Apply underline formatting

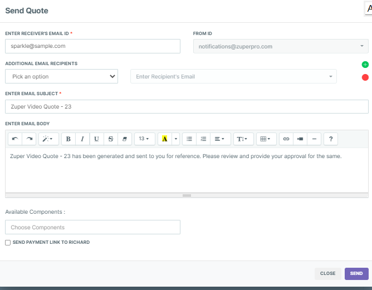(97, 139)
